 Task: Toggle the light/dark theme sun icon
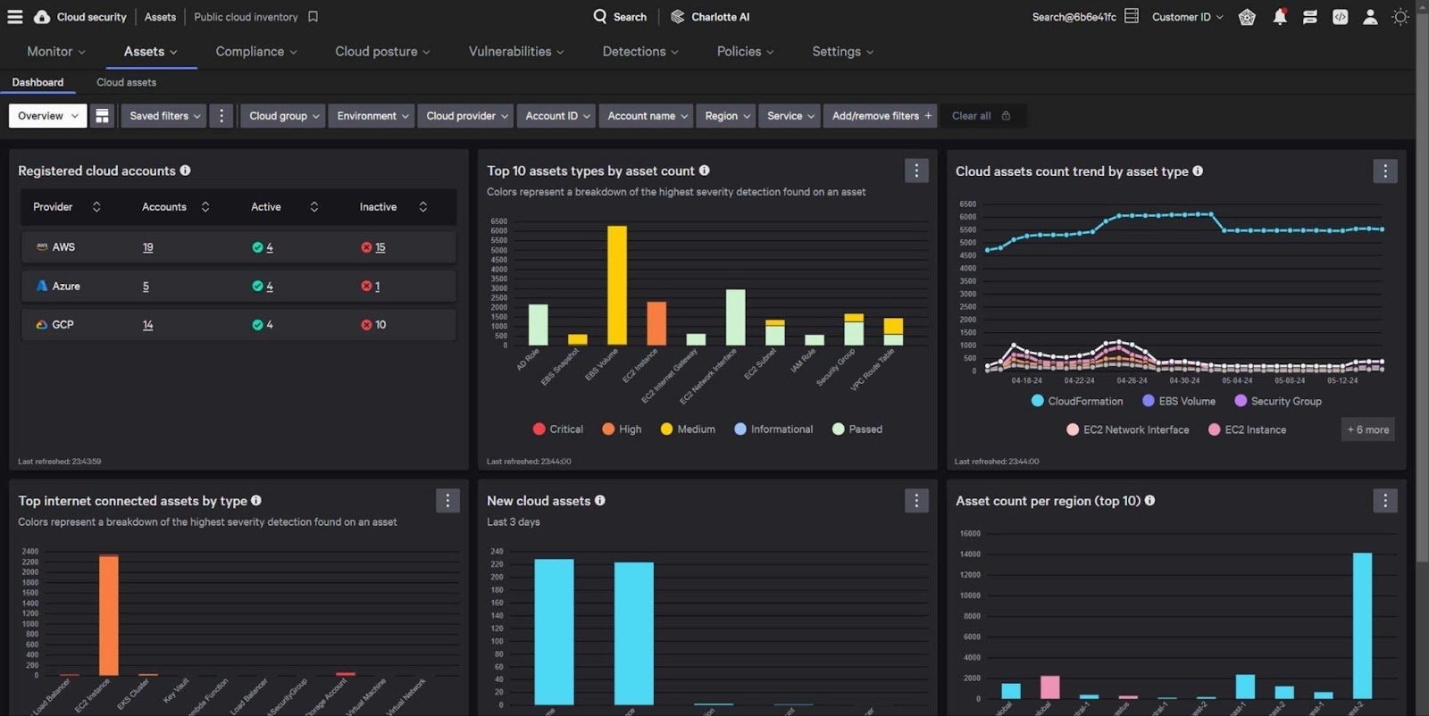coord(1400,17)
